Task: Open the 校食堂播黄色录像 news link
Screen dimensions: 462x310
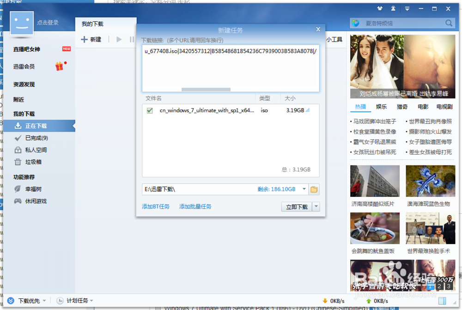Action: 375,131
